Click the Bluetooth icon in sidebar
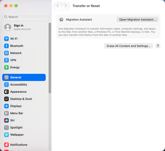Viewport: 165px width, 151px height. point(6,46)
